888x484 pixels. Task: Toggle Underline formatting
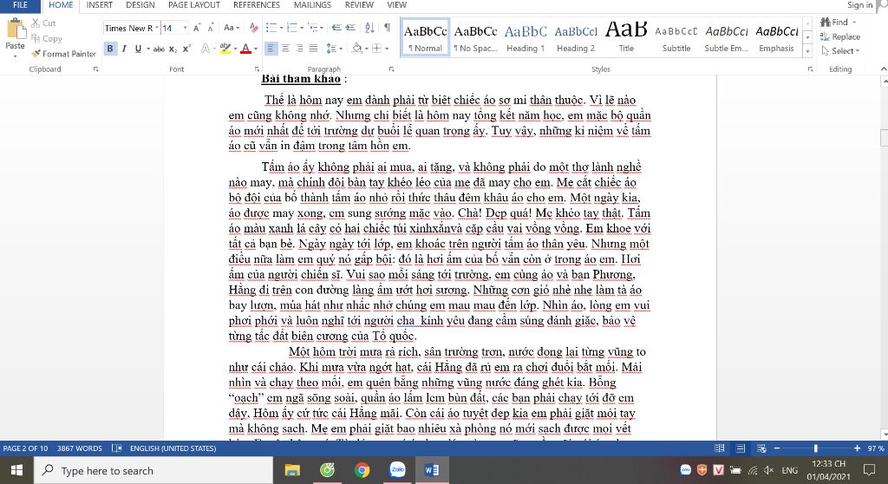[x=138, y=49]
